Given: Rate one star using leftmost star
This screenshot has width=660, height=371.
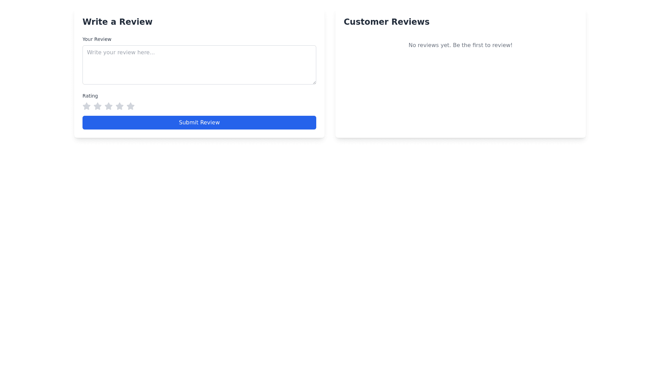Looking at the screenshot, I should [x=87, y=106].
